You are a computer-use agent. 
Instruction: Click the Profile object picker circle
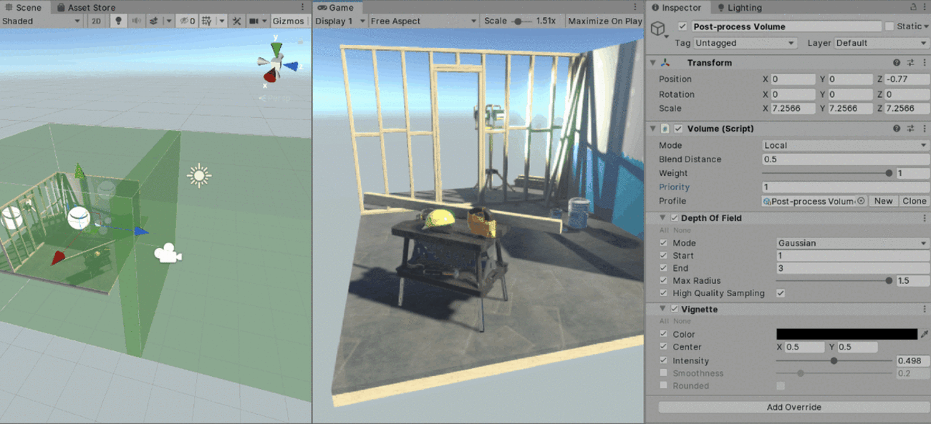click(x=861, y=201)
